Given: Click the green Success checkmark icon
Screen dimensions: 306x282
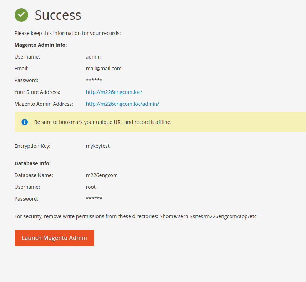Looking at the screenshot, I should [x=21, y=15].
